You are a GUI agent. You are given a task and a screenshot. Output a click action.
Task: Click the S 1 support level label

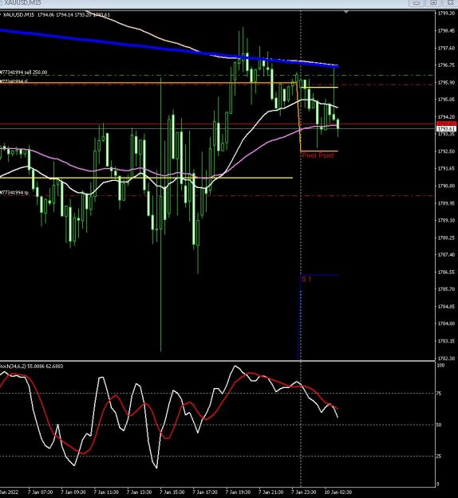(306, 279)
